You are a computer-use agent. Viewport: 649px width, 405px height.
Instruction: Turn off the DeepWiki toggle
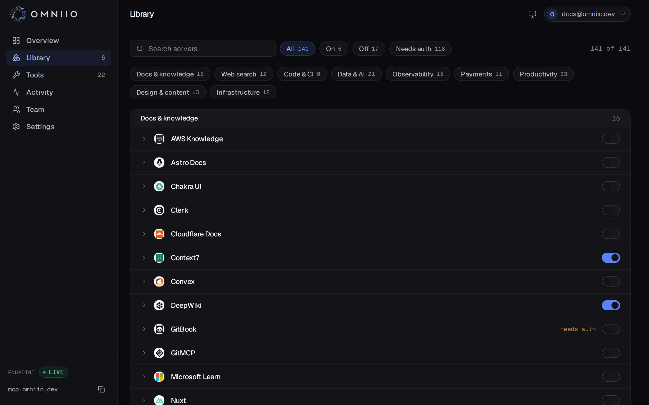pos(611,305)
